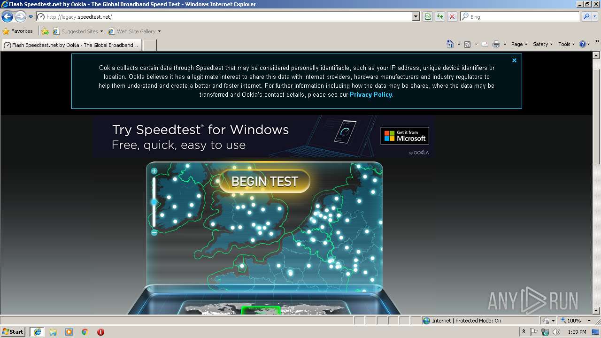Image resolution: width=601 pixels, height=338 pixels.
Task: Click the Action Center flag tray icon
Action: [534, 332]
